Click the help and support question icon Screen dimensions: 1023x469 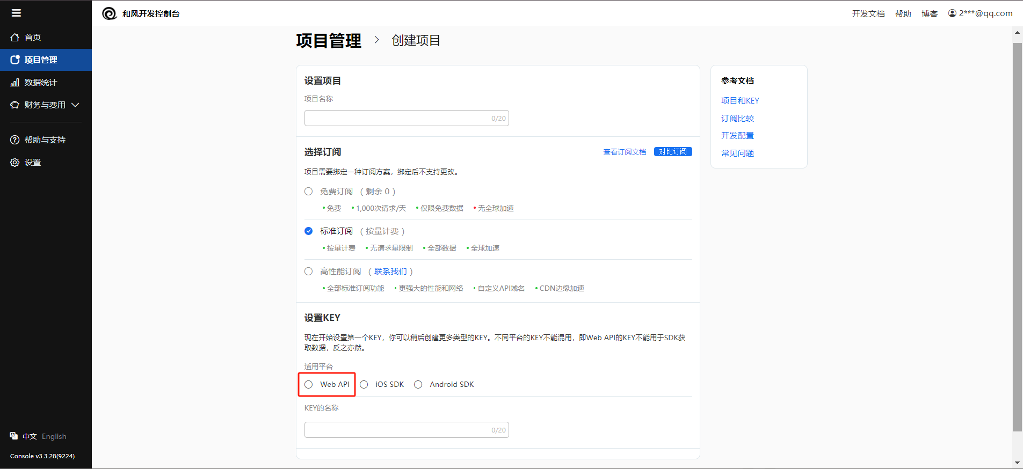point(15,140)
